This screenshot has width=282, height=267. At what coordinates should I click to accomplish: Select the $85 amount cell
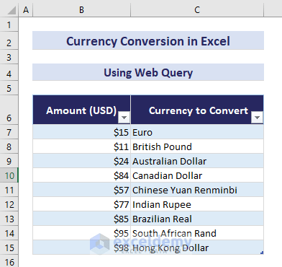(82, 219)
